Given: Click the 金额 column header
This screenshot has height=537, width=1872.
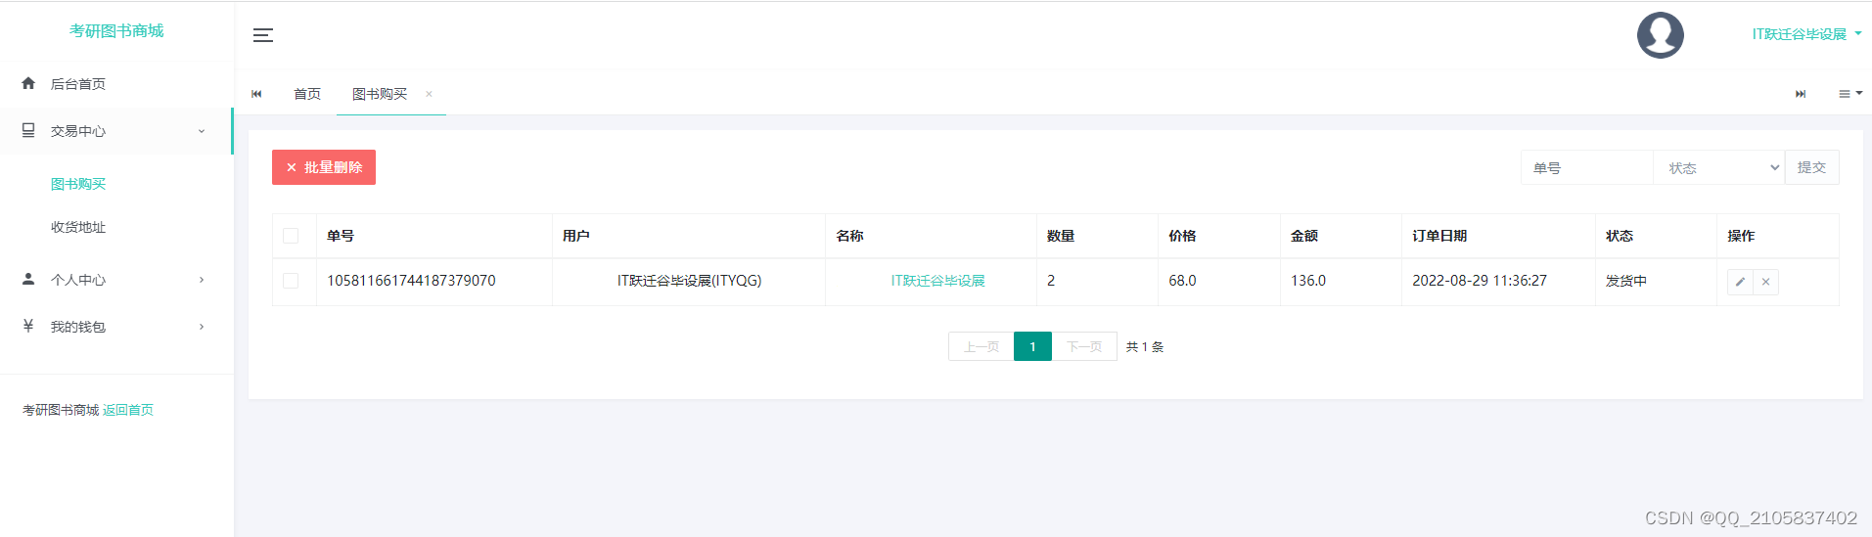Looking at the screenshot, I should 1304,236.
